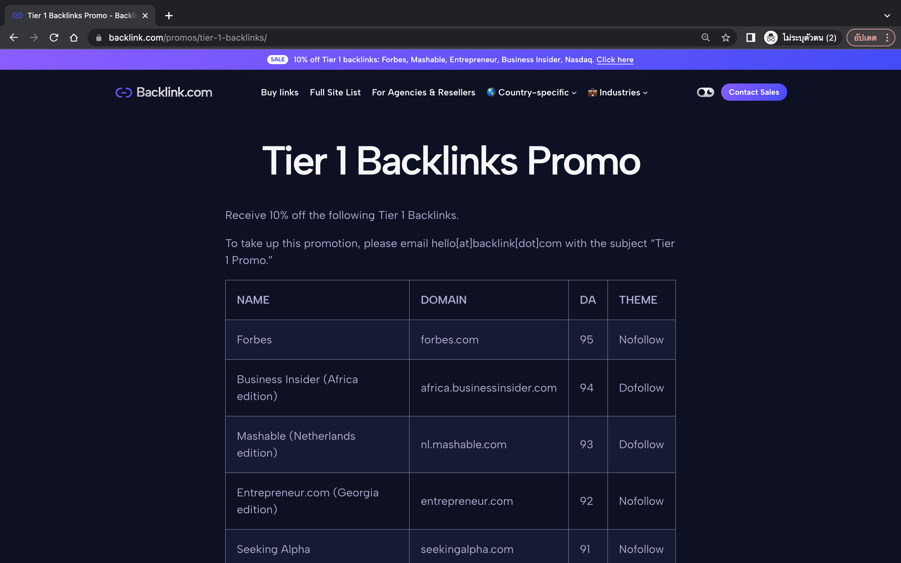901x563 pixels.
Task: Toggle dark/light mode switch
Action: (705, 92)
